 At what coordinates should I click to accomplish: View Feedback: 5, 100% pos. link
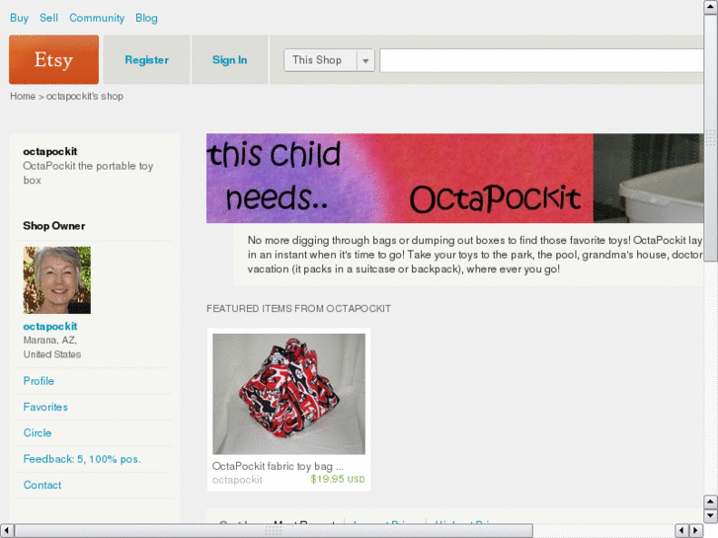[82, 459]
